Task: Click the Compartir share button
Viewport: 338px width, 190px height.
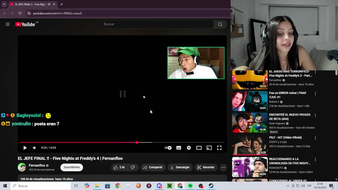Action: [153, 167]
